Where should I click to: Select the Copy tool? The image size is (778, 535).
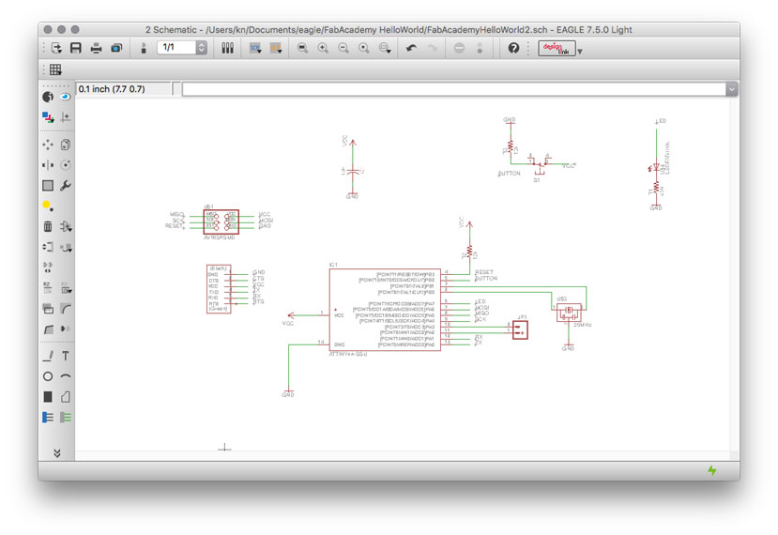coord(66,145)
